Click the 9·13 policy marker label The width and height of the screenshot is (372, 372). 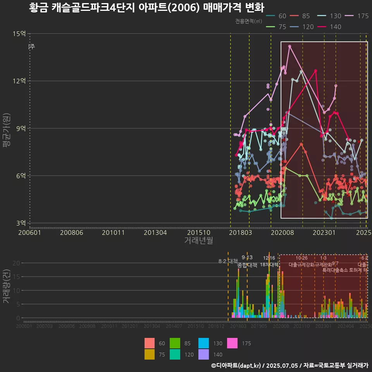pos(247,257)
